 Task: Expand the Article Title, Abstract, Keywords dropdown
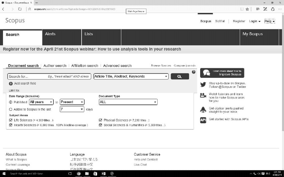pyautogui.click(x=131, y=76)
